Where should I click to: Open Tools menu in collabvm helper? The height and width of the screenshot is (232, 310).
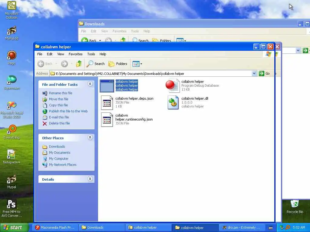pyautogui.click(x=91, y=54)
